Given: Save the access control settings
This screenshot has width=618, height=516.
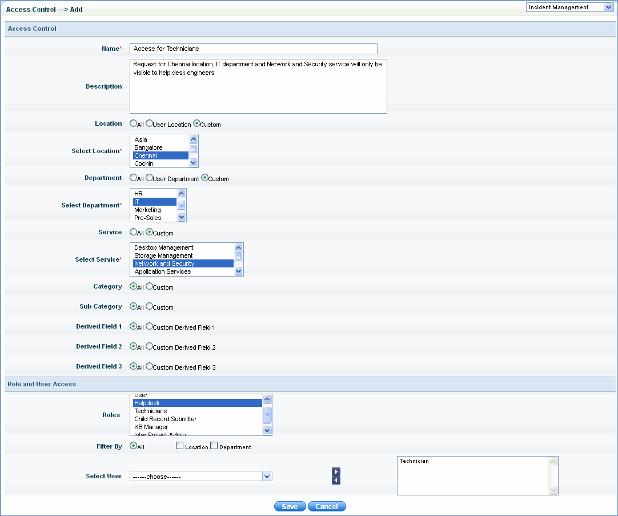Looking at the screenshot, I should (290, 507).
